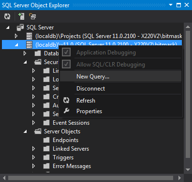
Task: Select the Server Objects tree item
Action: point(62,131)
